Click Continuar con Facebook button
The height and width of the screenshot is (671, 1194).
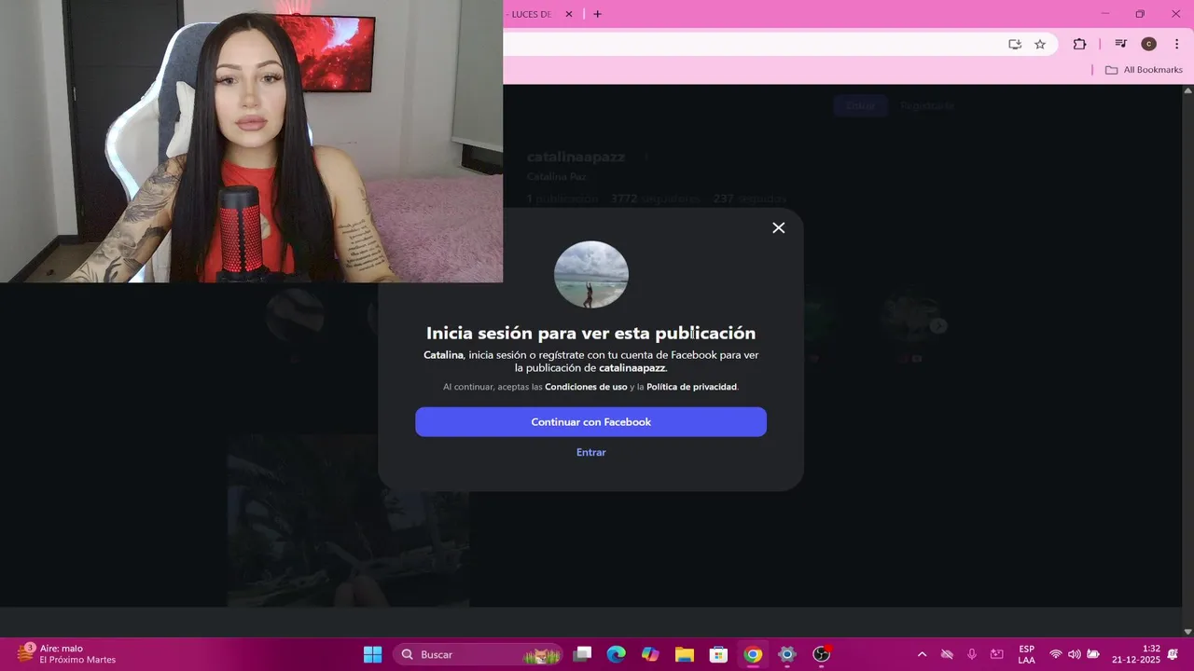pos(590,422)
